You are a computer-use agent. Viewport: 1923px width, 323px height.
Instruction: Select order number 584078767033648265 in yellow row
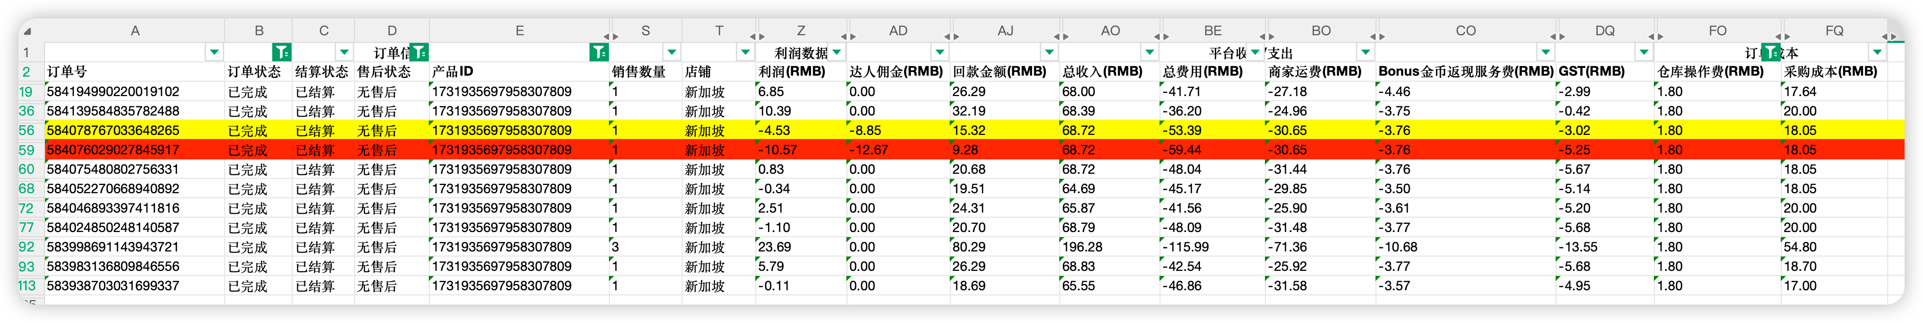[x=135, y=130]
